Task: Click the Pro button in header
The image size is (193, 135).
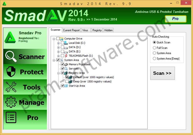Action: coord(176,19)
